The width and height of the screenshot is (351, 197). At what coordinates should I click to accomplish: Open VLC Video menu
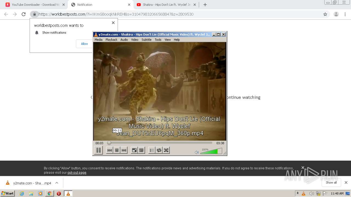(135, 40)
